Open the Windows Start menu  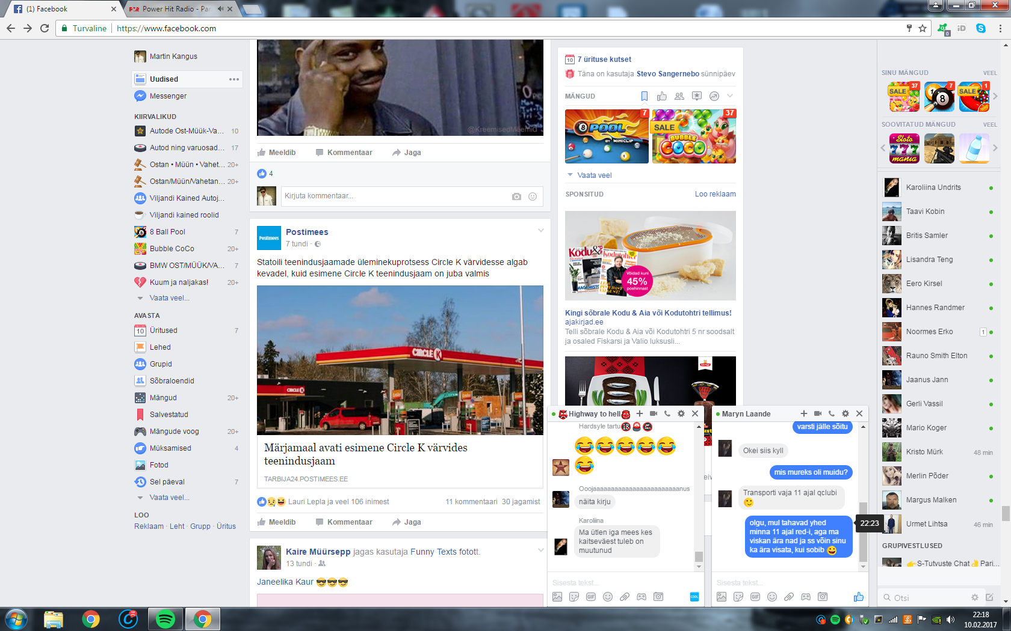[16, 619]
